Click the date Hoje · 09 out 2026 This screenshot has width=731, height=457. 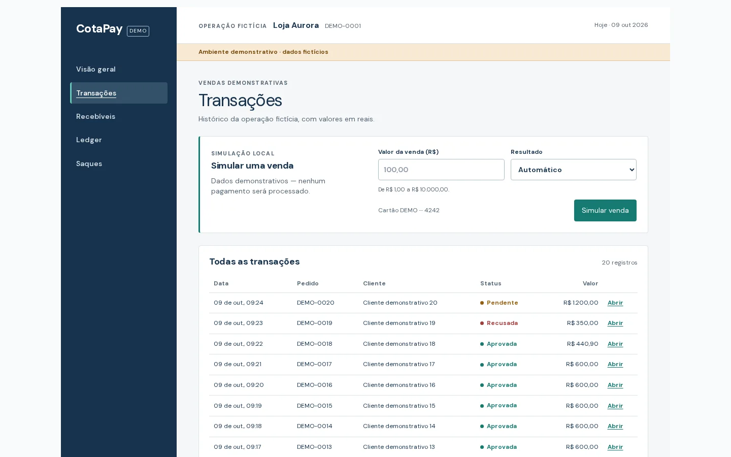(x=621, y=25)
